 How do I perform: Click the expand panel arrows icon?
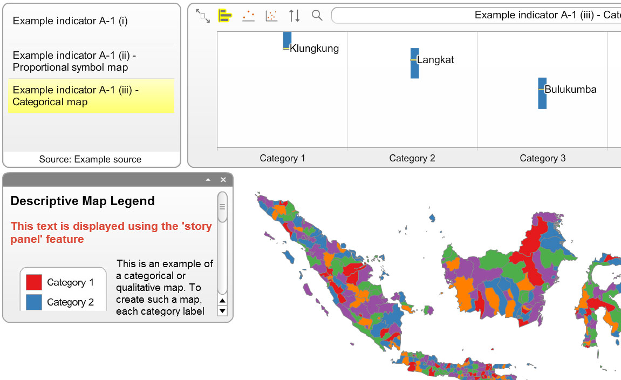pyautogui.click(x=203, y=16)
